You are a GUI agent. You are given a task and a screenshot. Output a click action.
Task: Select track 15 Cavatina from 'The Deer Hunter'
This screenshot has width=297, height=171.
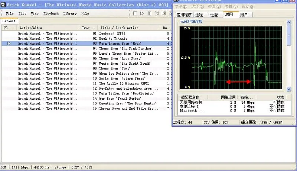87,103
